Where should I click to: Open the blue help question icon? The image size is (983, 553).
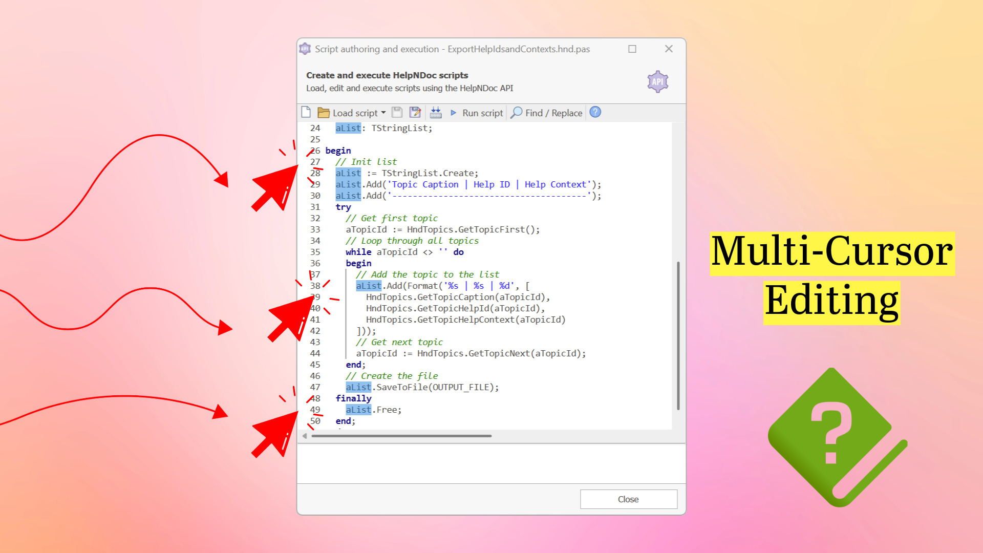(595, 112)
